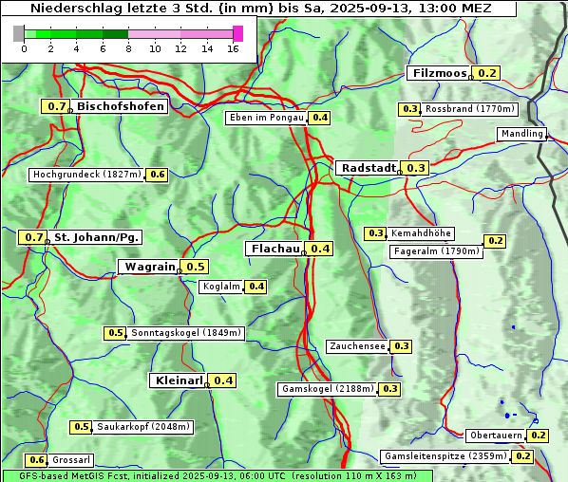
Task: Click the light pink 8-12 legend segment
Action: [154, 34]
